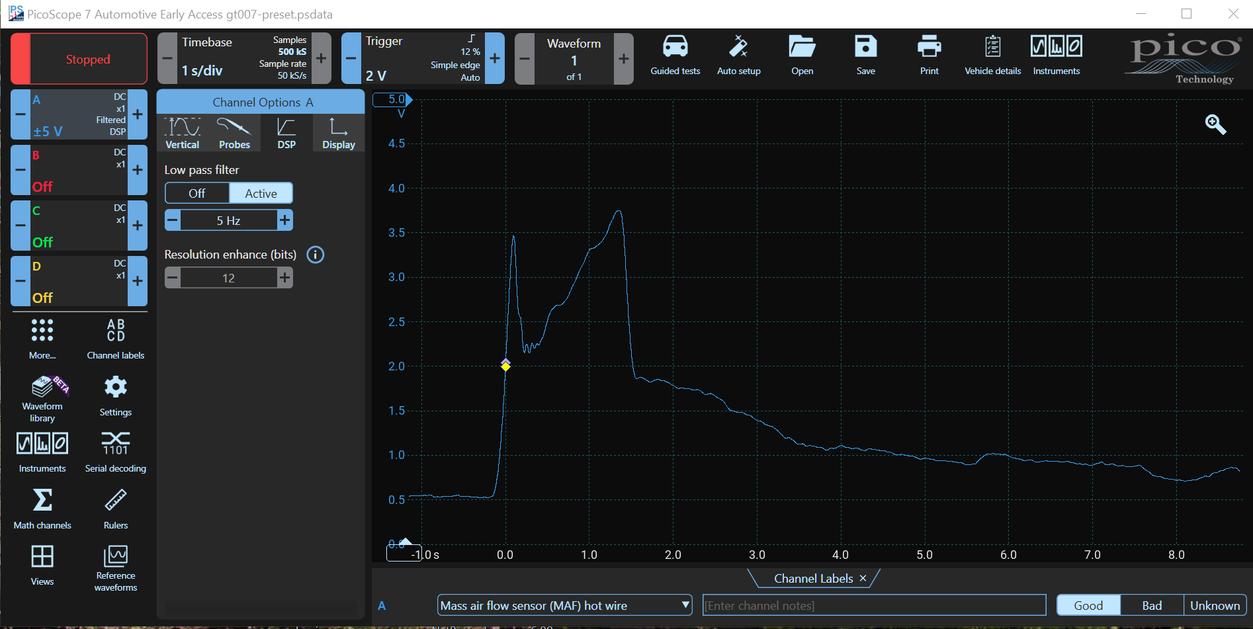
Task: Decrease low pass filter from 5 Hz
Action: [x=173, y=220]
